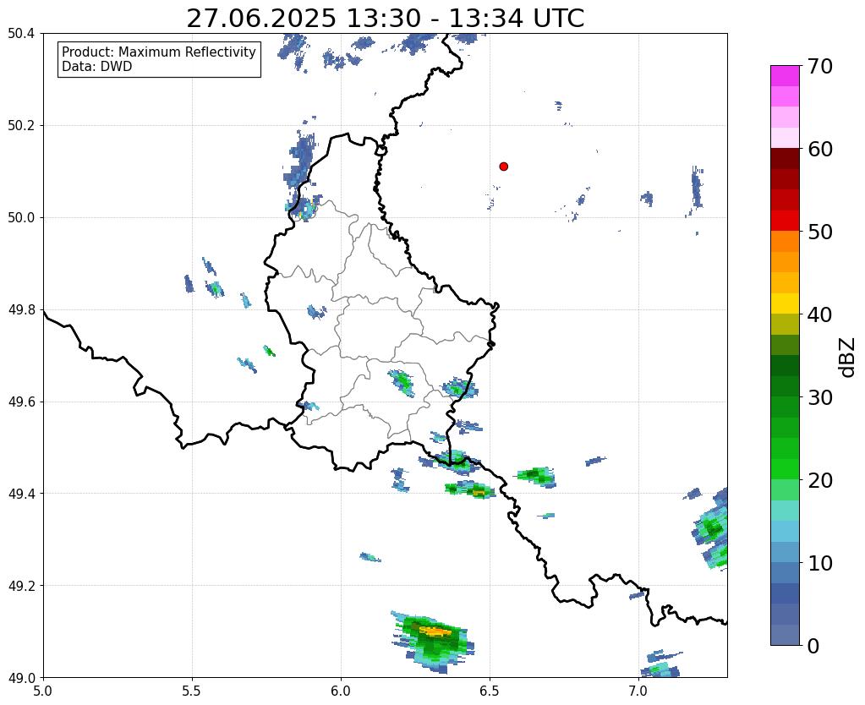865x705 pixels.
Task: Click the latitude tick label '49.0'
Action: (21, 677)
